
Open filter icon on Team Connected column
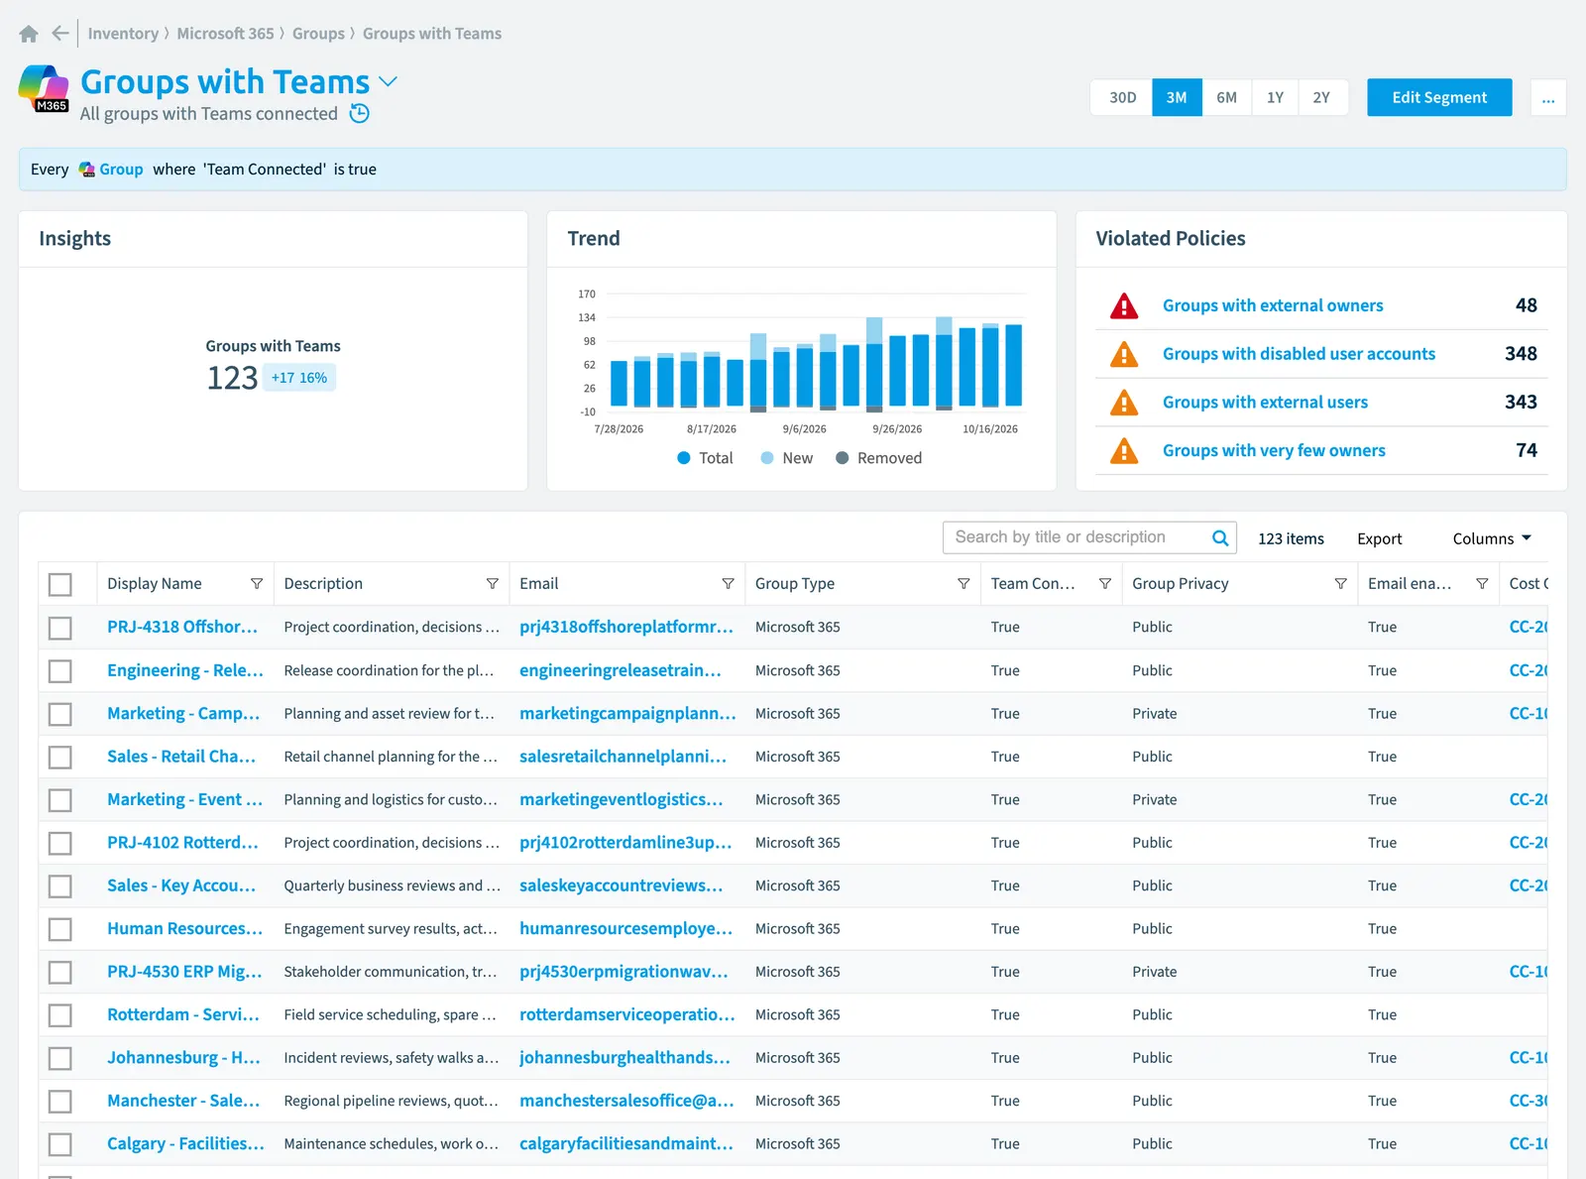tap(1105, 584)
